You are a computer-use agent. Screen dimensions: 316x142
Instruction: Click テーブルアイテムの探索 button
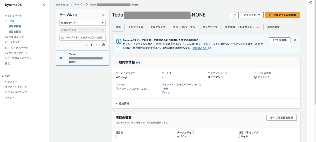point(283,15)
